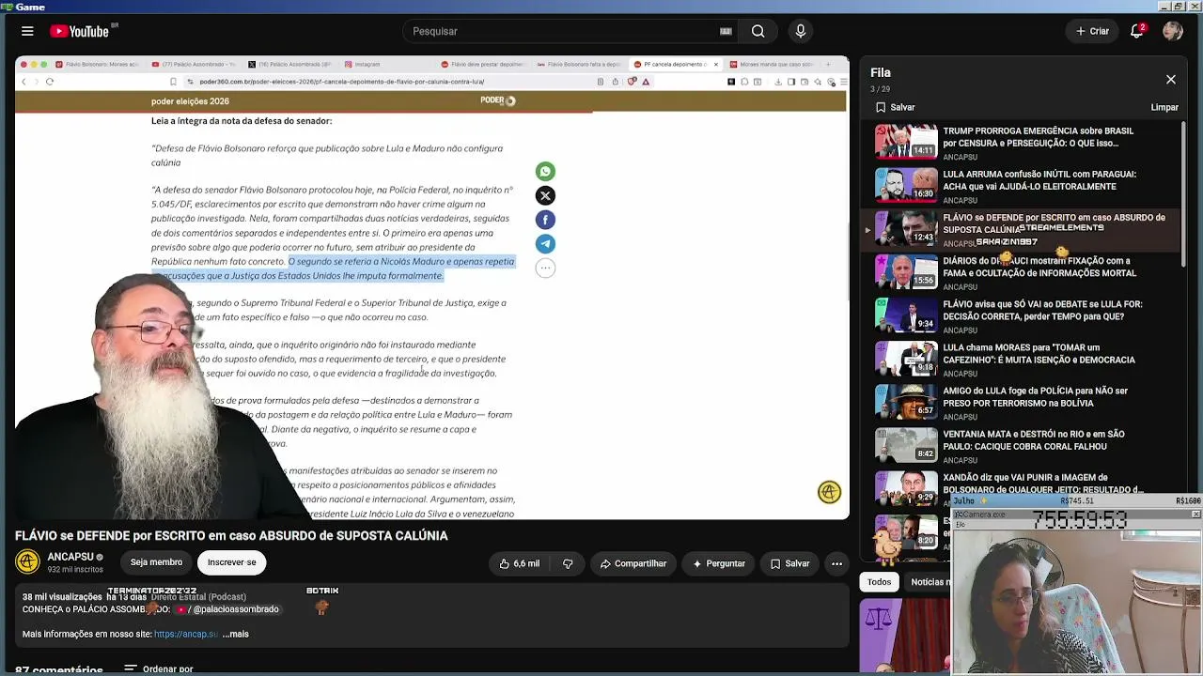Click the 'PF cancela depoimento' browser tab in video
This screenshot has height=676, width=1203.
pos(675,64)
